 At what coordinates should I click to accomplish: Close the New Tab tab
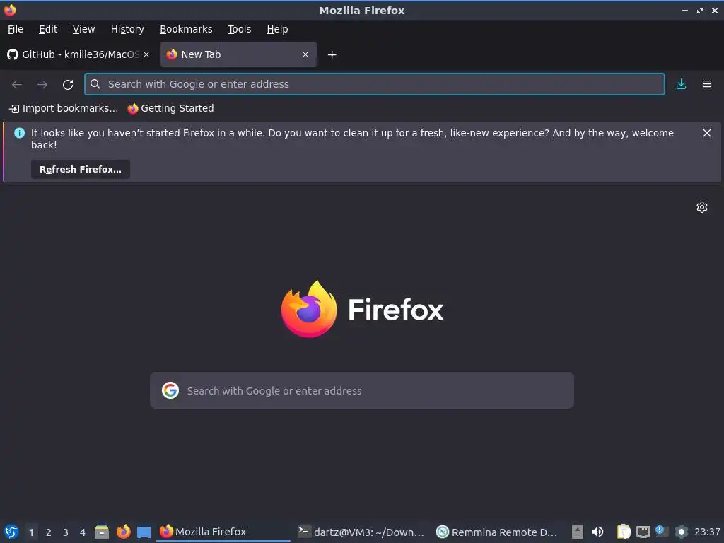coord(305,54)
